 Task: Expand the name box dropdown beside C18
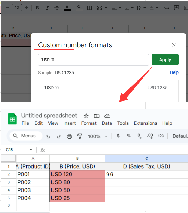[31, 150]
